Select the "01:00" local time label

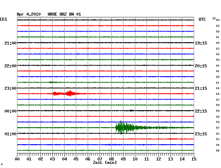tap(11, 134)
